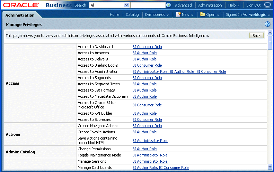Open the Signed In As weblogic menu

click(x=248, y=15)
